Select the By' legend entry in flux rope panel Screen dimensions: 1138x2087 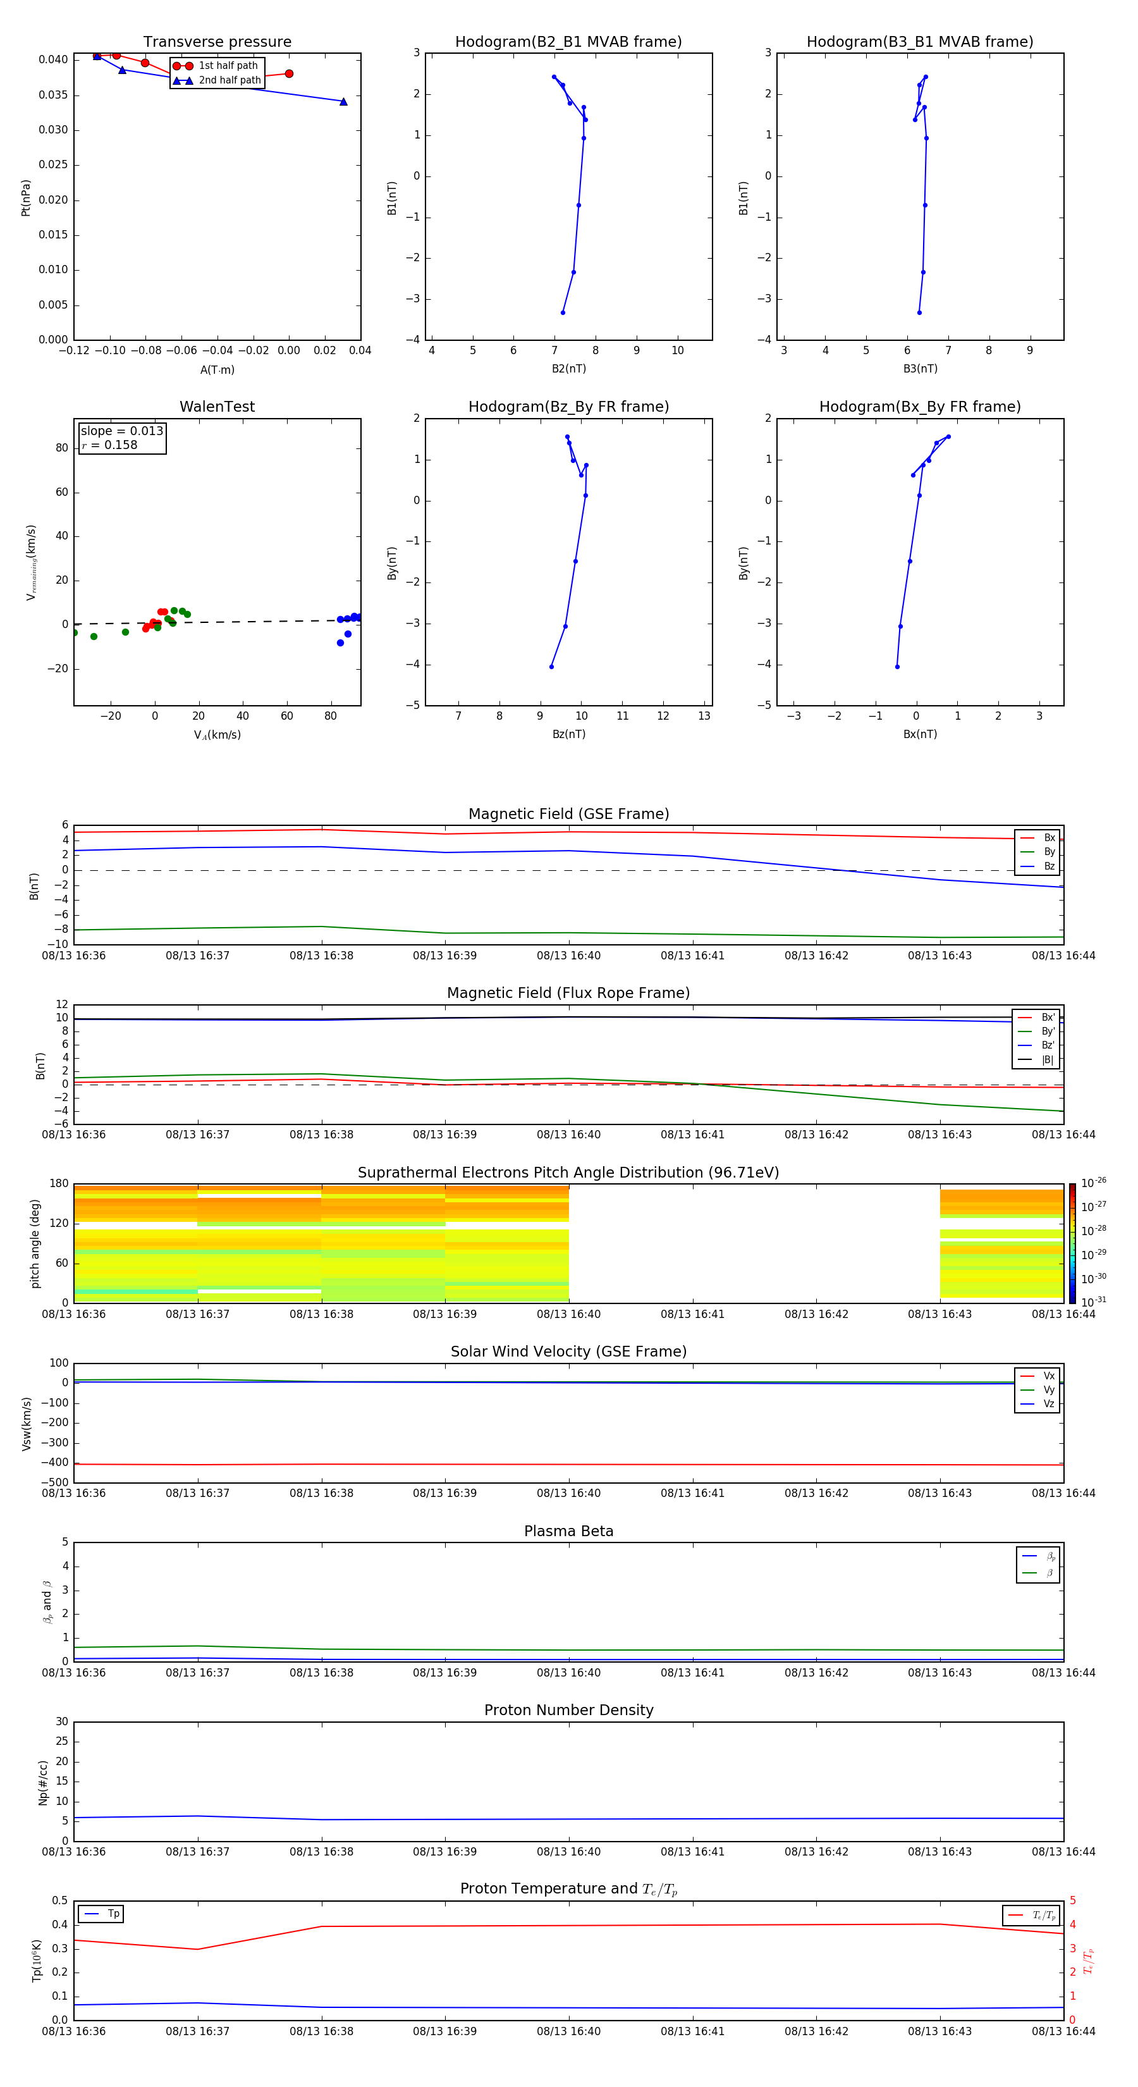click(x=1037, y=1032)
